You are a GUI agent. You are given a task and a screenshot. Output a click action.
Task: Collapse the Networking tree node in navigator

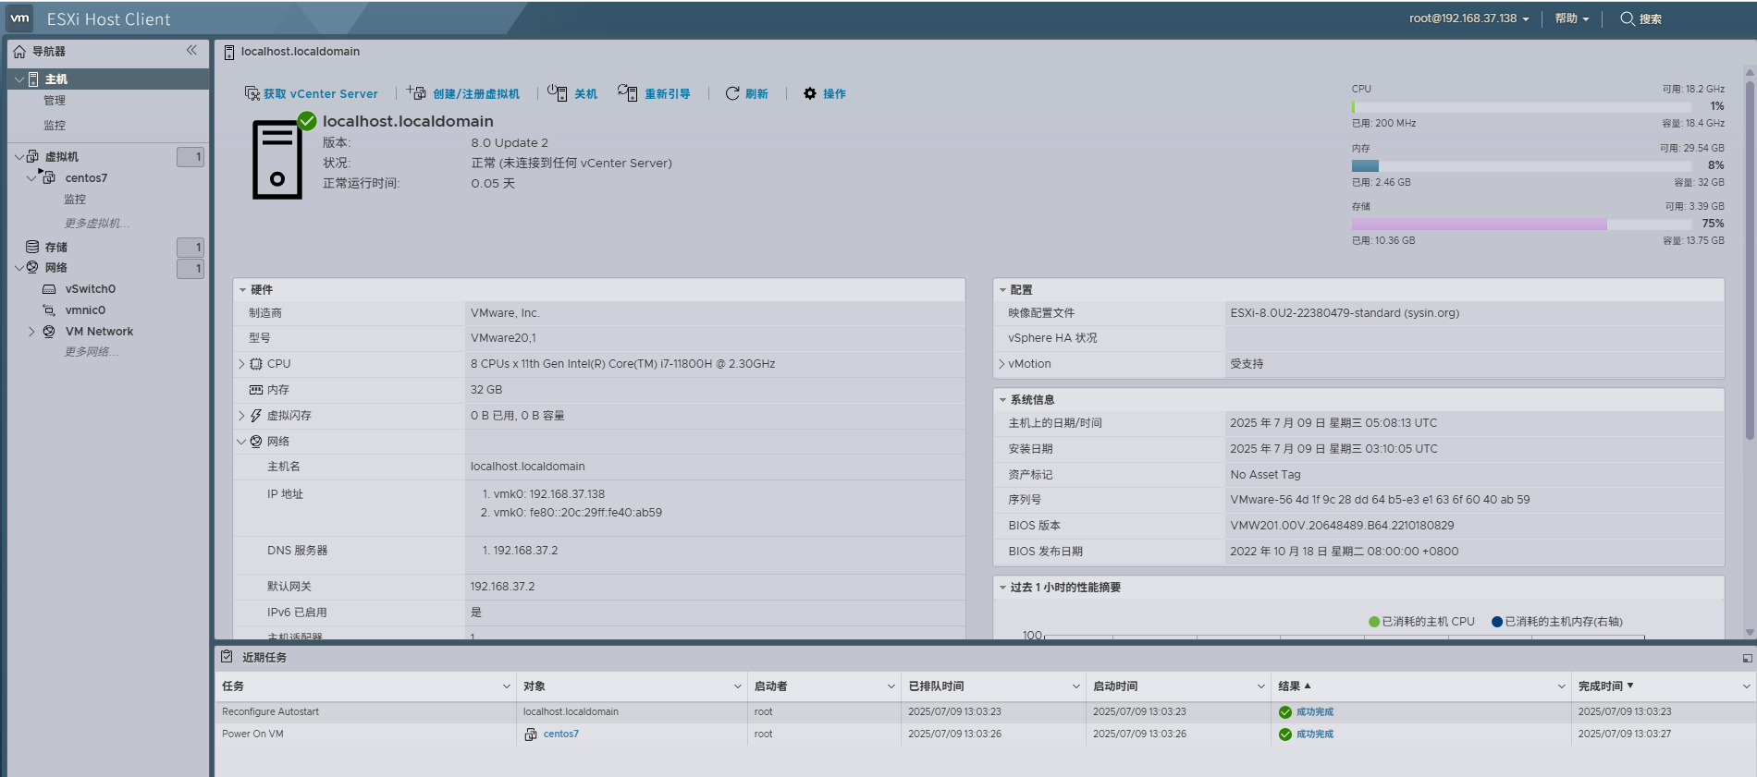coord(19,268)
